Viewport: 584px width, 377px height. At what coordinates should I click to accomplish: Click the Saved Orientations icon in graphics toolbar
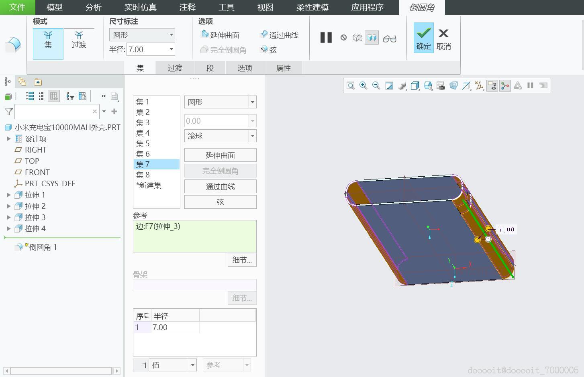428,85
